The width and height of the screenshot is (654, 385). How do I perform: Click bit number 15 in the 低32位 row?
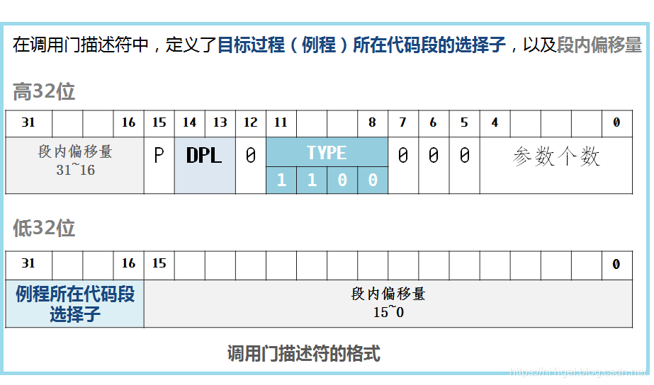click(159, 265)
